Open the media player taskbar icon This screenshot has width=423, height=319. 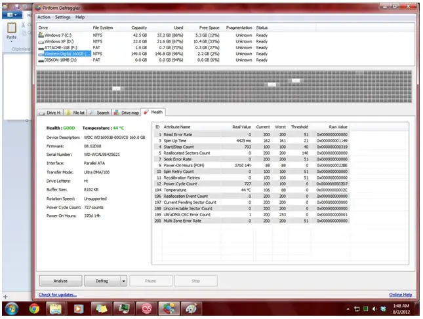(78, 309)
